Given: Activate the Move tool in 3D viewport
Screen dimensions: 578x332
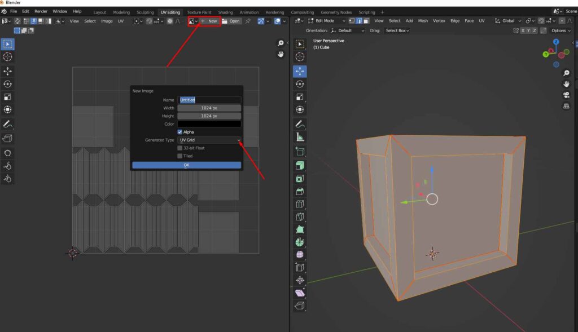Looking at the screenshot, I should pos(300,71).
